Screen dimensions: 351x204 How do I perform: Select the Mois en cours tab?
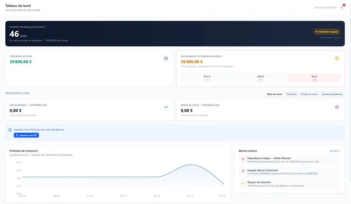point(275,94)
